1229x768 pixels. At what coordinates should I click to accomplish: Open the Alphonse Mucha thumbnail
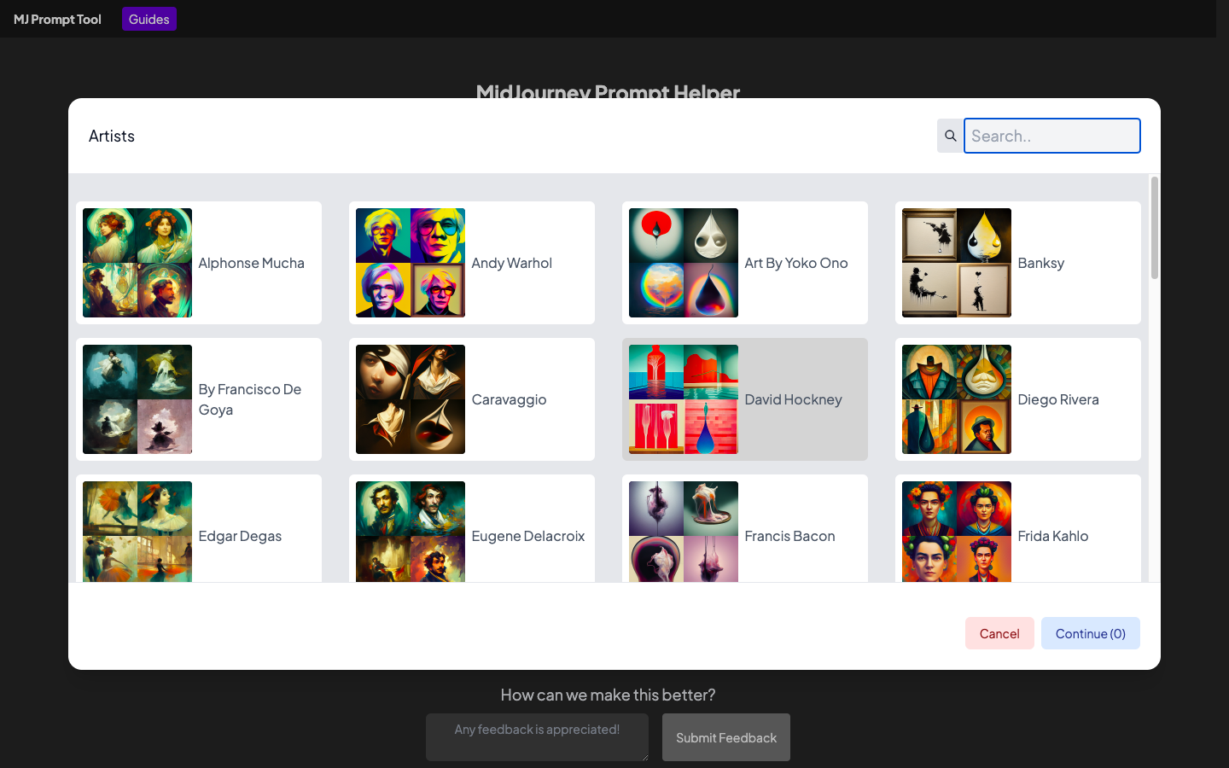point(137,263)
